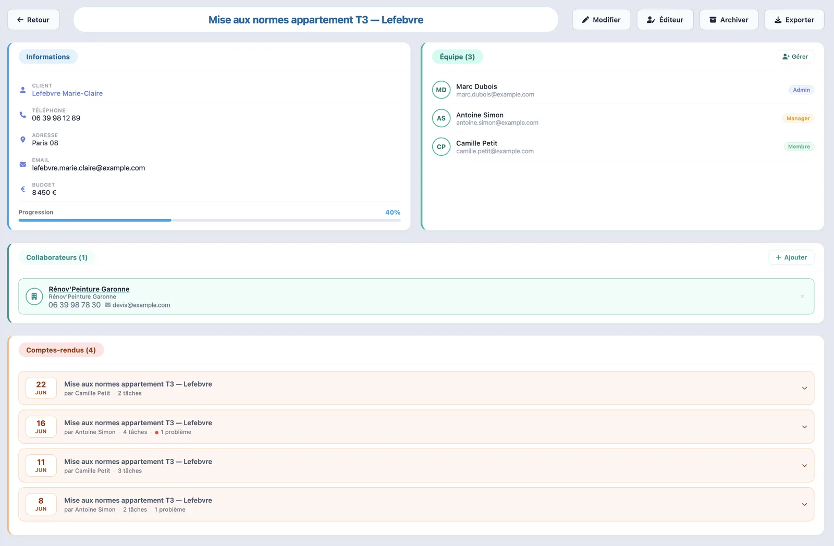Click team member name Marc Dubois
This screenshot has width=834, height=546.
point(476,86)
